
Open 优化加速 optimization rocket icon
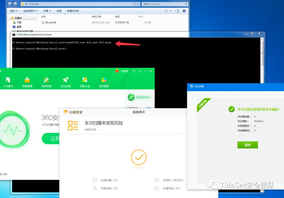[65, 82]
